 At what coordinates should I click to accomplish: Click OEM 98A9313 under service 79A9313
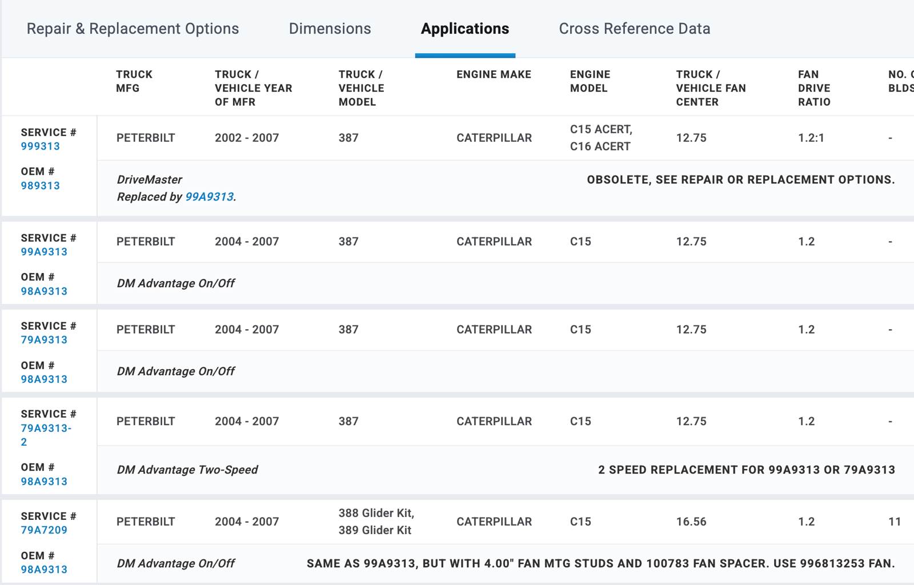(x=44, y=379)
